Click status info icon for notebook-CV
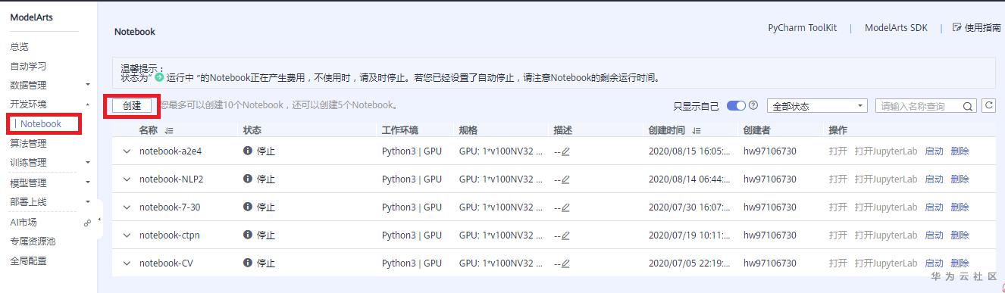The image size is (1005, 293). pos(248,263)
